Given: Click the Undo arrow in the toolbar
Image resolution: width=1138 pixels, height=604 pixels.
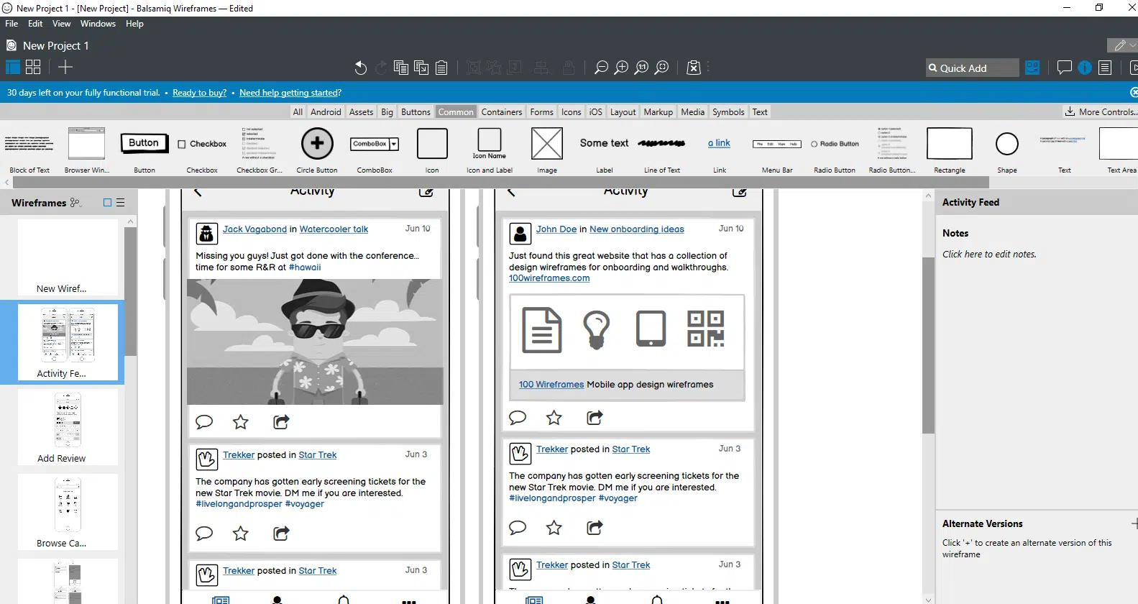Looking at the screenshot, I should point(360,68).
